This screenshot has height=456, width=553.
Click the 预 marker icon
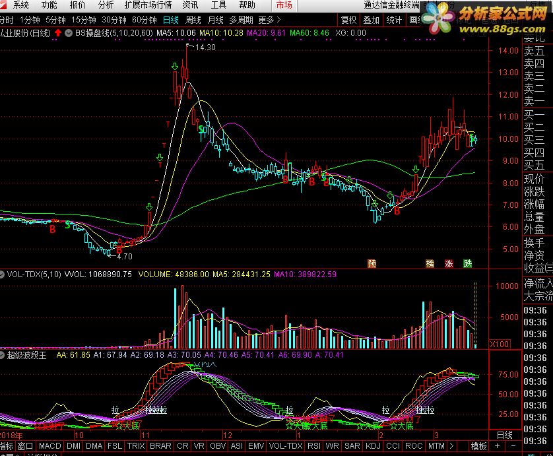(x=372, y=263)
